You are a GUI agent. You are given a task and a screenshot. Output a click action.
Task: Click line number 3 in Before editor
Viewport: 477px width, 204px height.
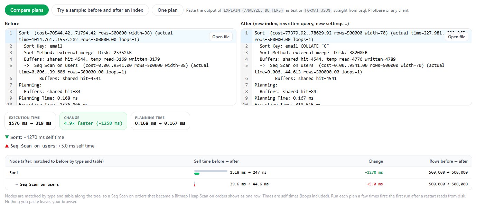pos(11,52)
